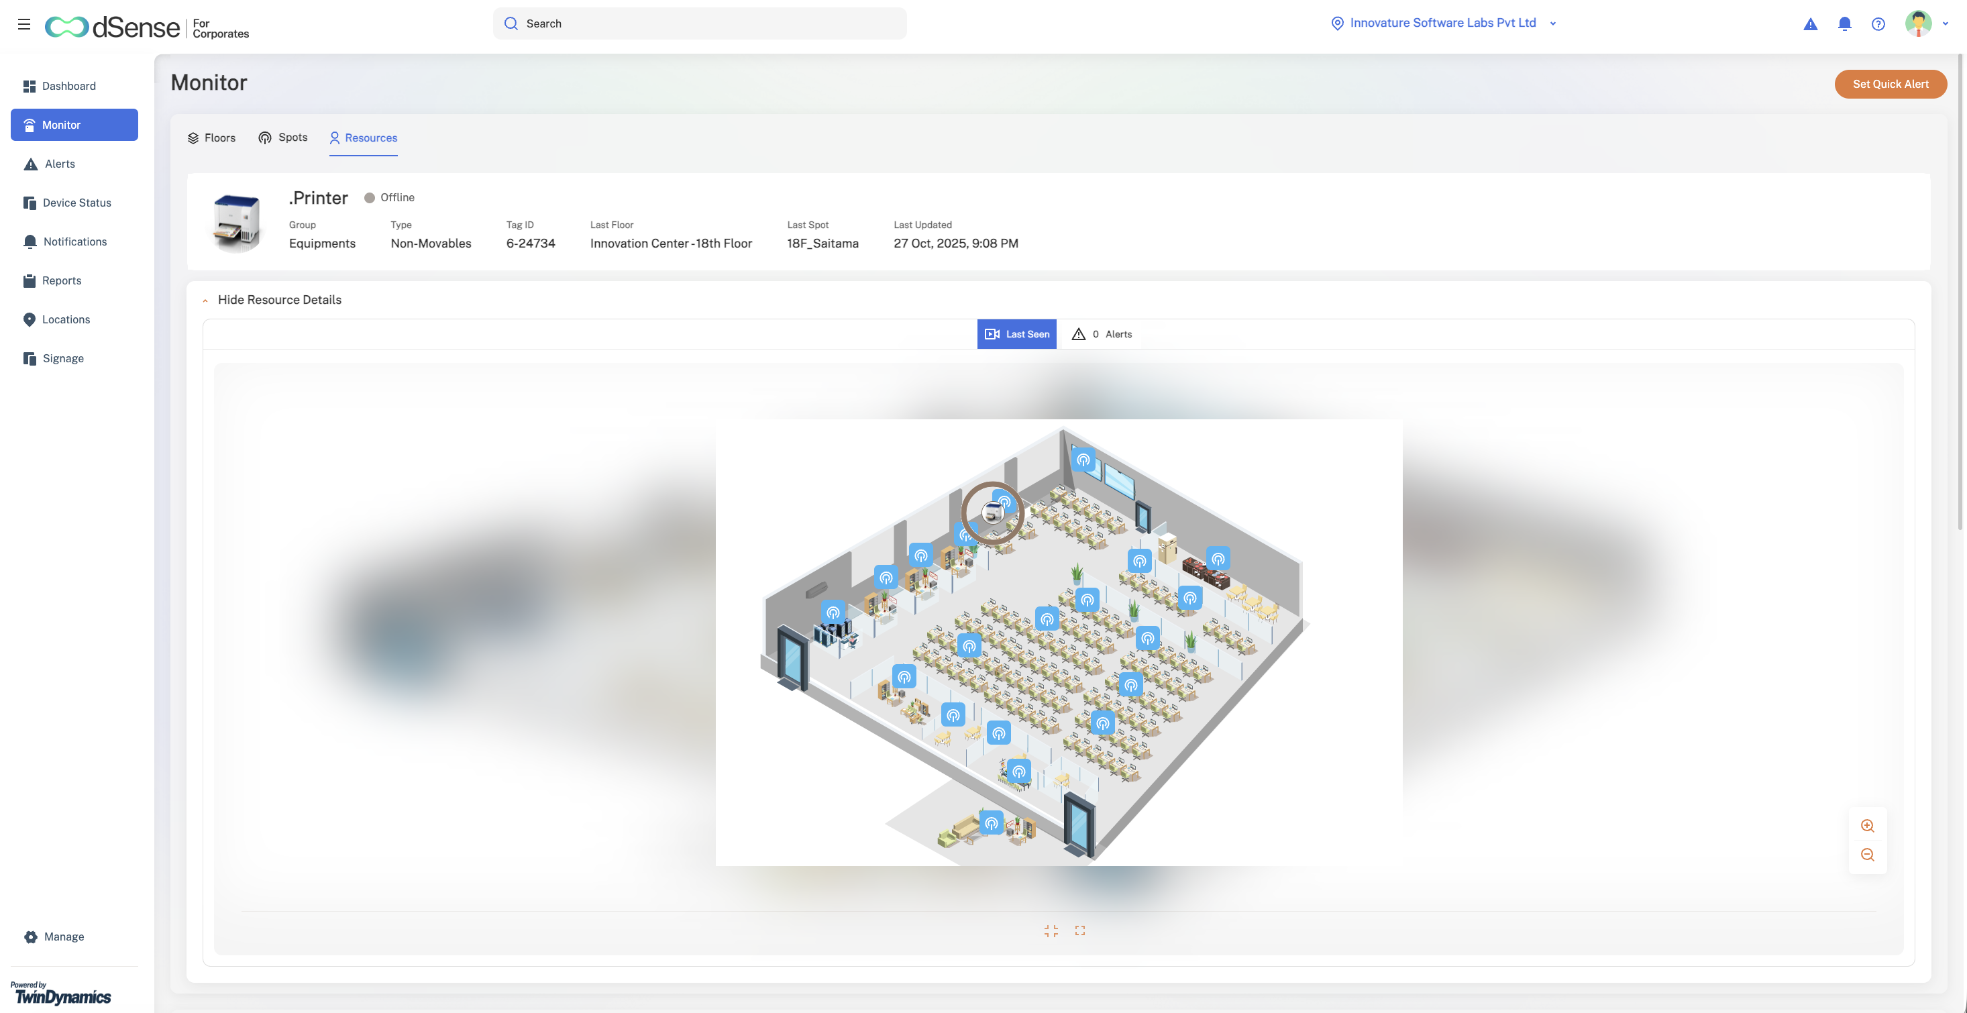The image size is (1967, 1013).
Task: Click the warning triangle icon in header
Action: 1811,23
